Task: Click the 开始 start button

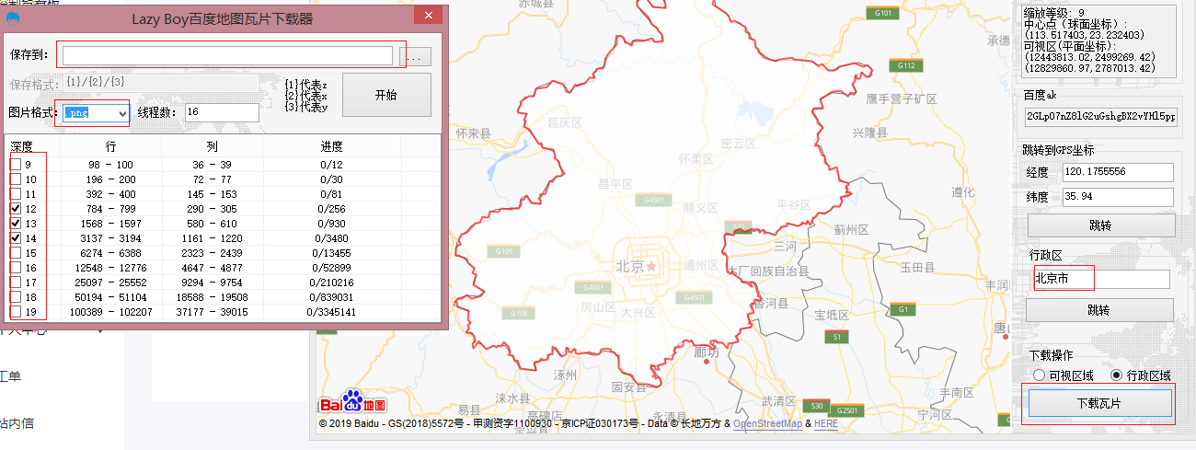Action: 386,95
